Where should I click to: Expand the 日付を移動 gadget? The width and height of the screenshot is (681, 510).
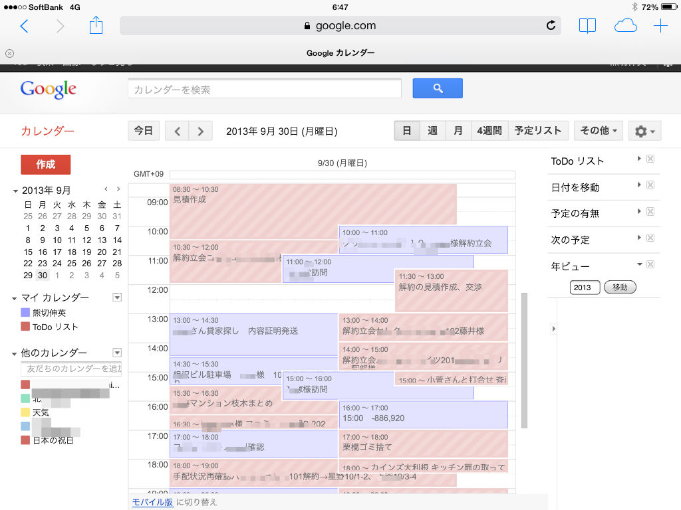coord(639,185)
